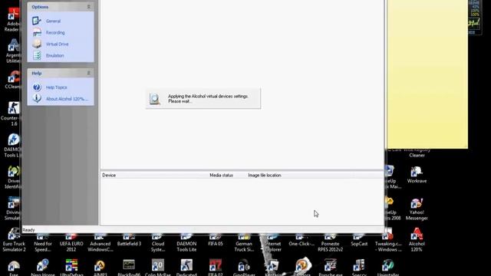This screenshot has height=276, width=491.
Task: Select Argente Utilities desktop shortcut
Action: pyautogui.click(x=13, y=51)
